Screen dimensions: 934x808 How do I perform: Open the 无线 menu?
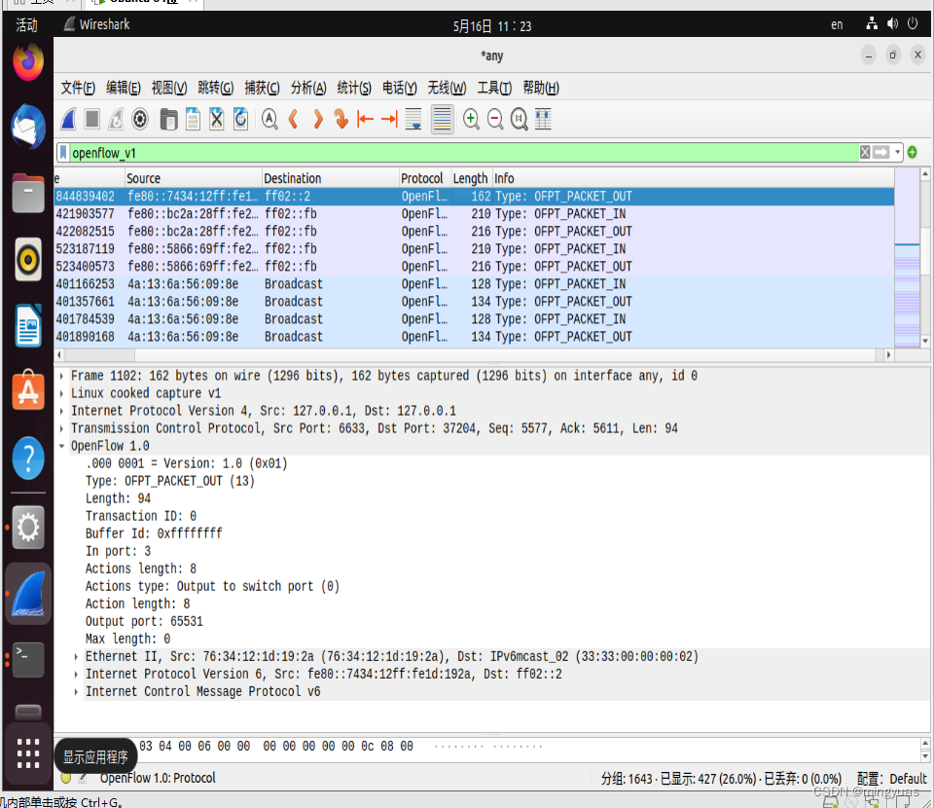[x=447, y=88]
